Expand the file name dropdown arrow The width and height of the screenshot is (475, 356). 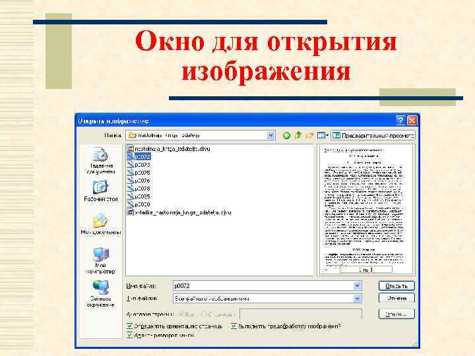point(357,285)
